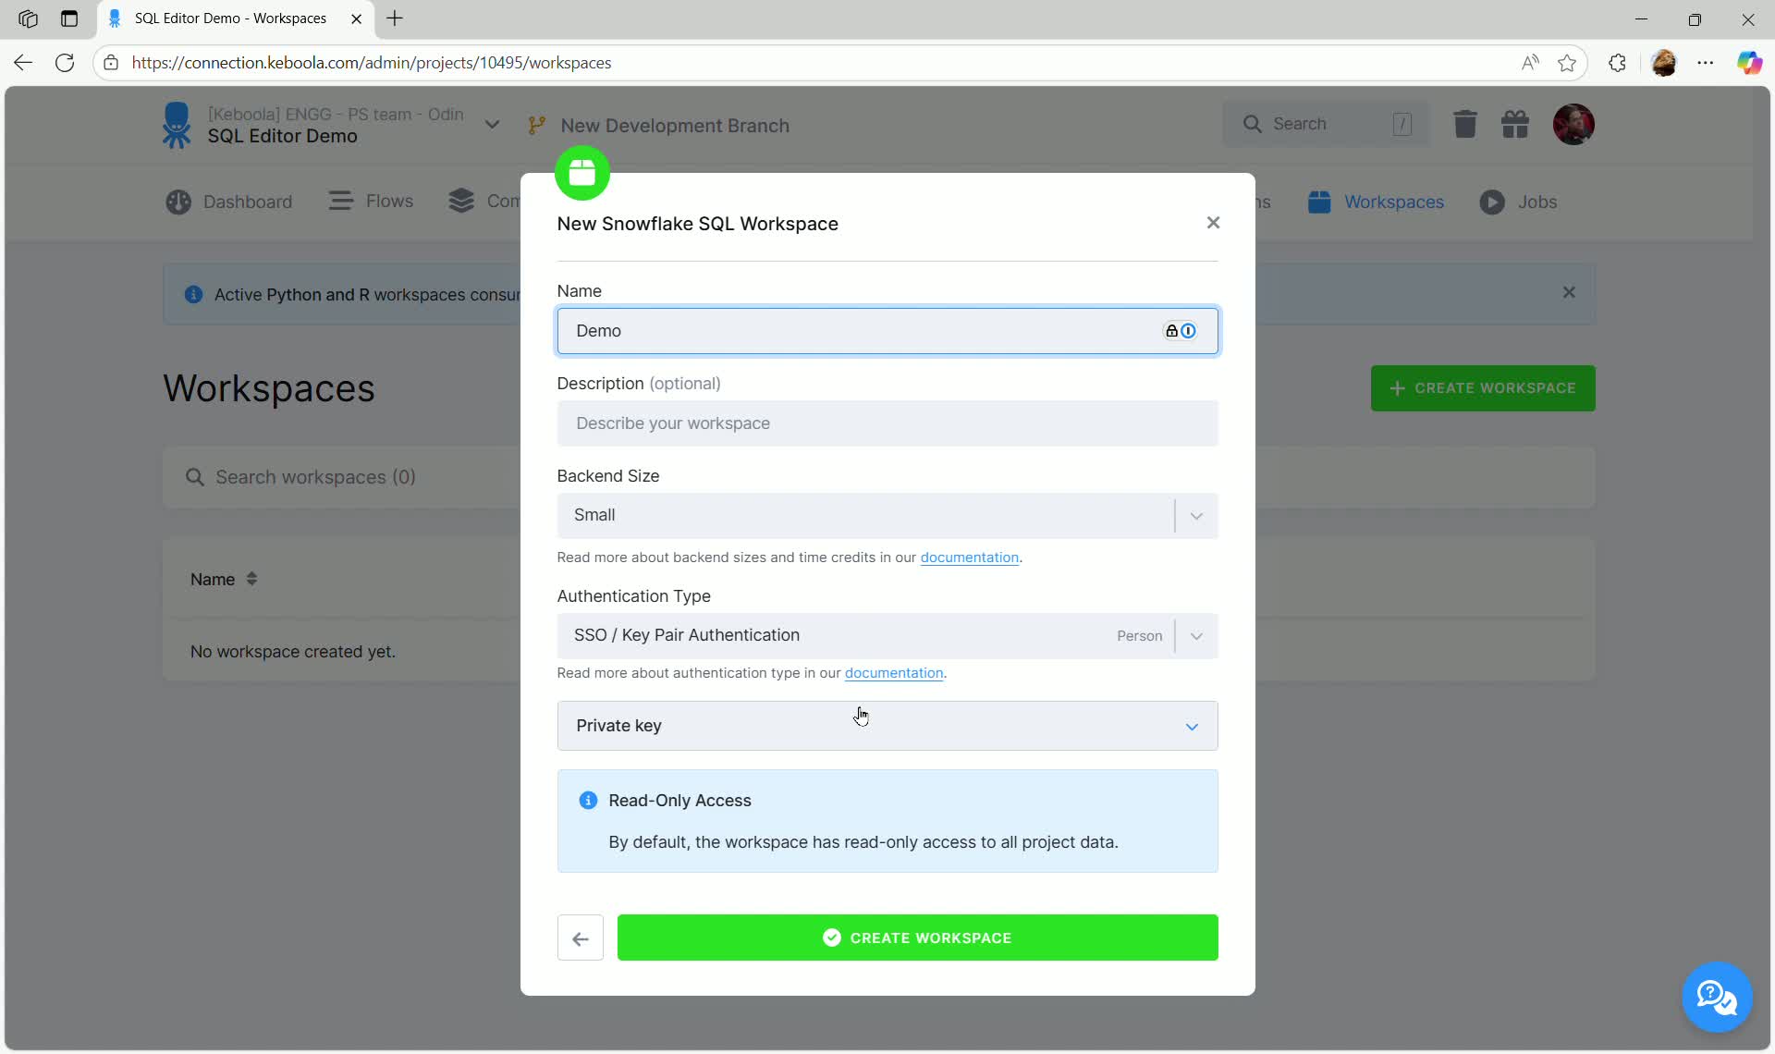Open the Backend Size dropdown showing Small
This screenshot has height=1054, width=1775.
(1194, 515)
